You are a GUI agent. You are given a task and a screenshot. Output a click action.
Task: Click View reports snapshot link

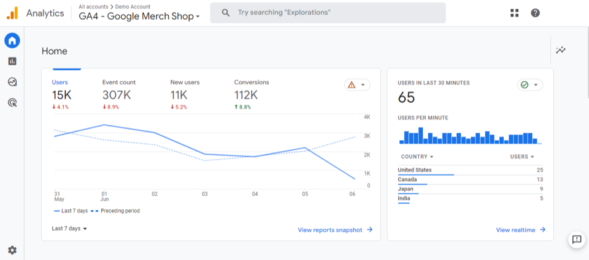(335, 230)
